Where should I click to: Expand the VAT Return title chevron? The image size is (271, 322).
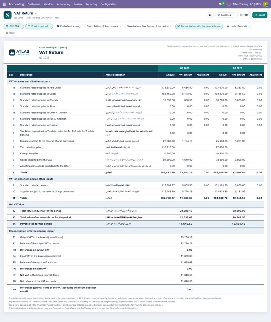click(x=36, y=13)
